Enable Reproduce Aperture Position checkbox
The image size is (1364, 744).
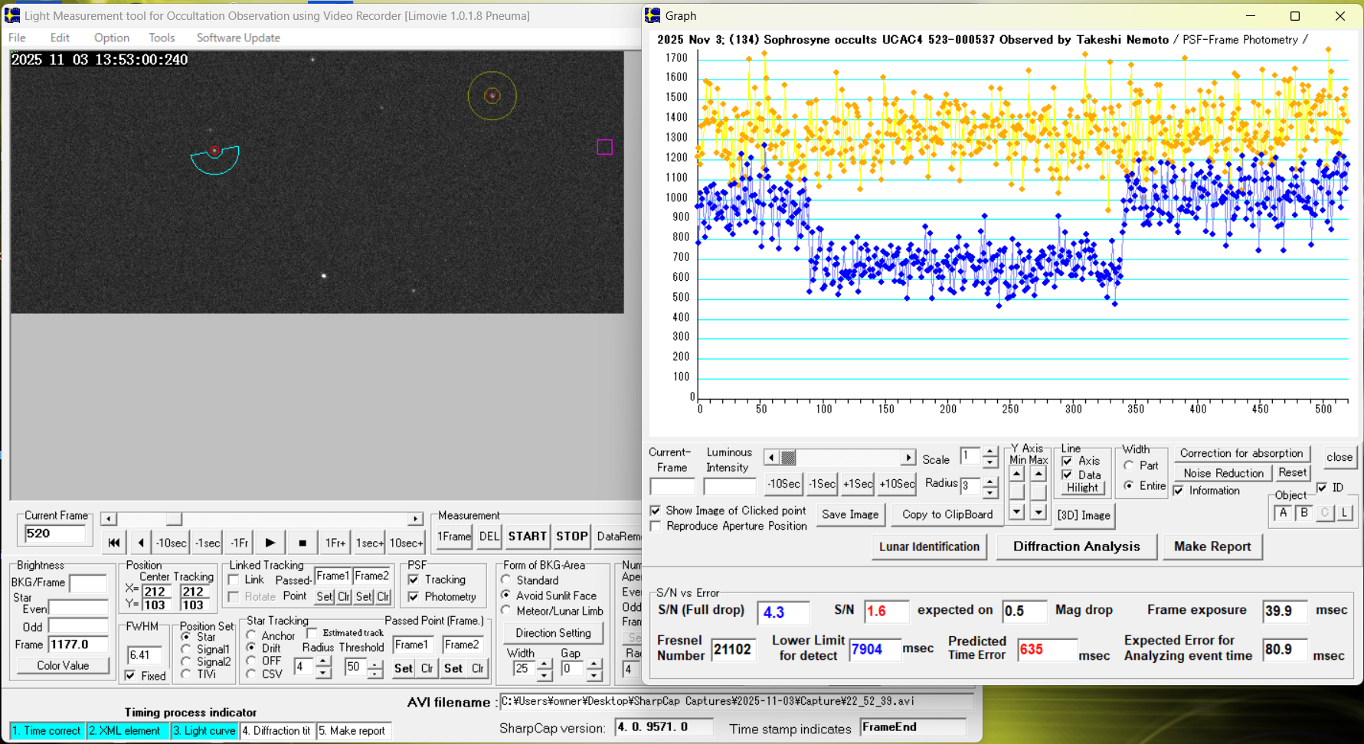coord(656,527)
